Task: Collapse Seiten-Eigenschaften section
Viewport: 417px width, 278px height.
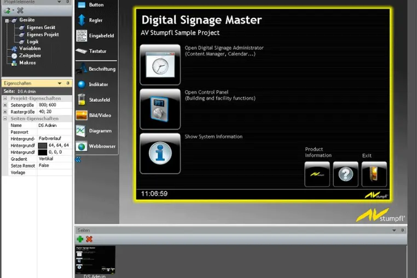Action: (5, 118)
